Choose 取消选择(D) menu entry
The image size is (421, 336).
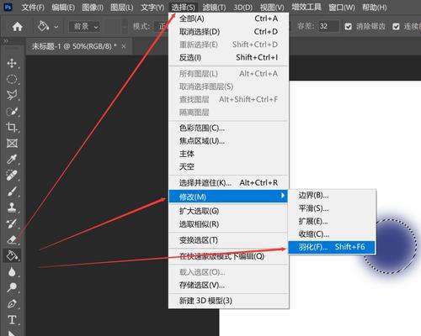[229, 32]
